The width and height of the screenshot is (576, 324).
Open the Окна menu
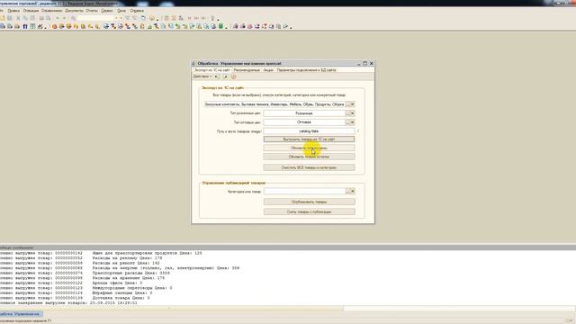pyautogui.click(x=121, y=11)
